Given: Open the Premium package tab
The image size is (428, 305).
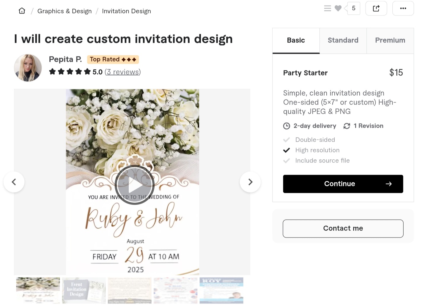Looking at the screenshot, I should pyautogui.click(x=390, y=40).
